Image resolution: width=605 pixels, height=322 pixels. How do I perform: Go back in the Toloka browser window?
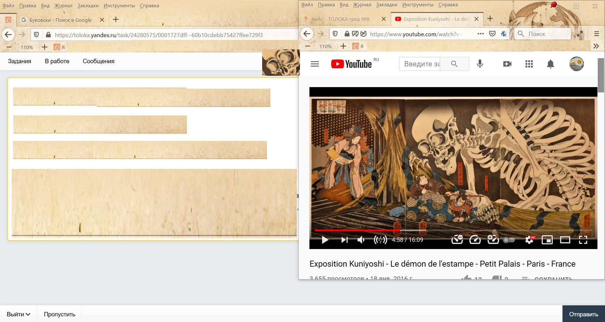8,35
